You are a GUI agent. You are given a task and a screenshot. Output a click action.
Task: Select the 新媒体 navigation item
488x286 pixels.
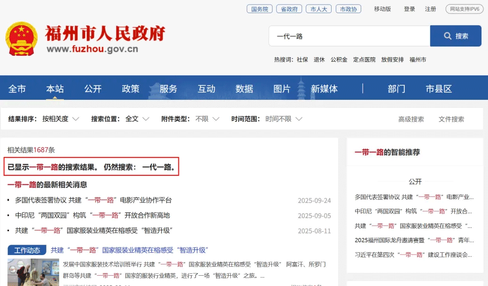[325, 88]
